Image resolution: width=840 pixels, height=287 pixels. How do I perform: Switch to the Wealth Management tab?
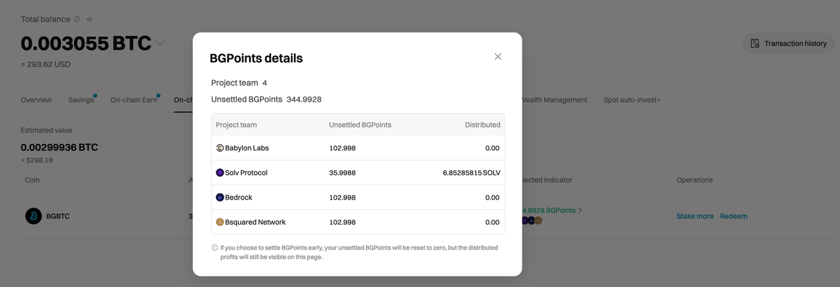(x=555, y=100)
